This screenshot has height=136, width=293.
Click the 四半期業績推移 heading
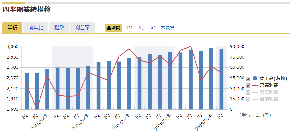click(x=27, y=10)
